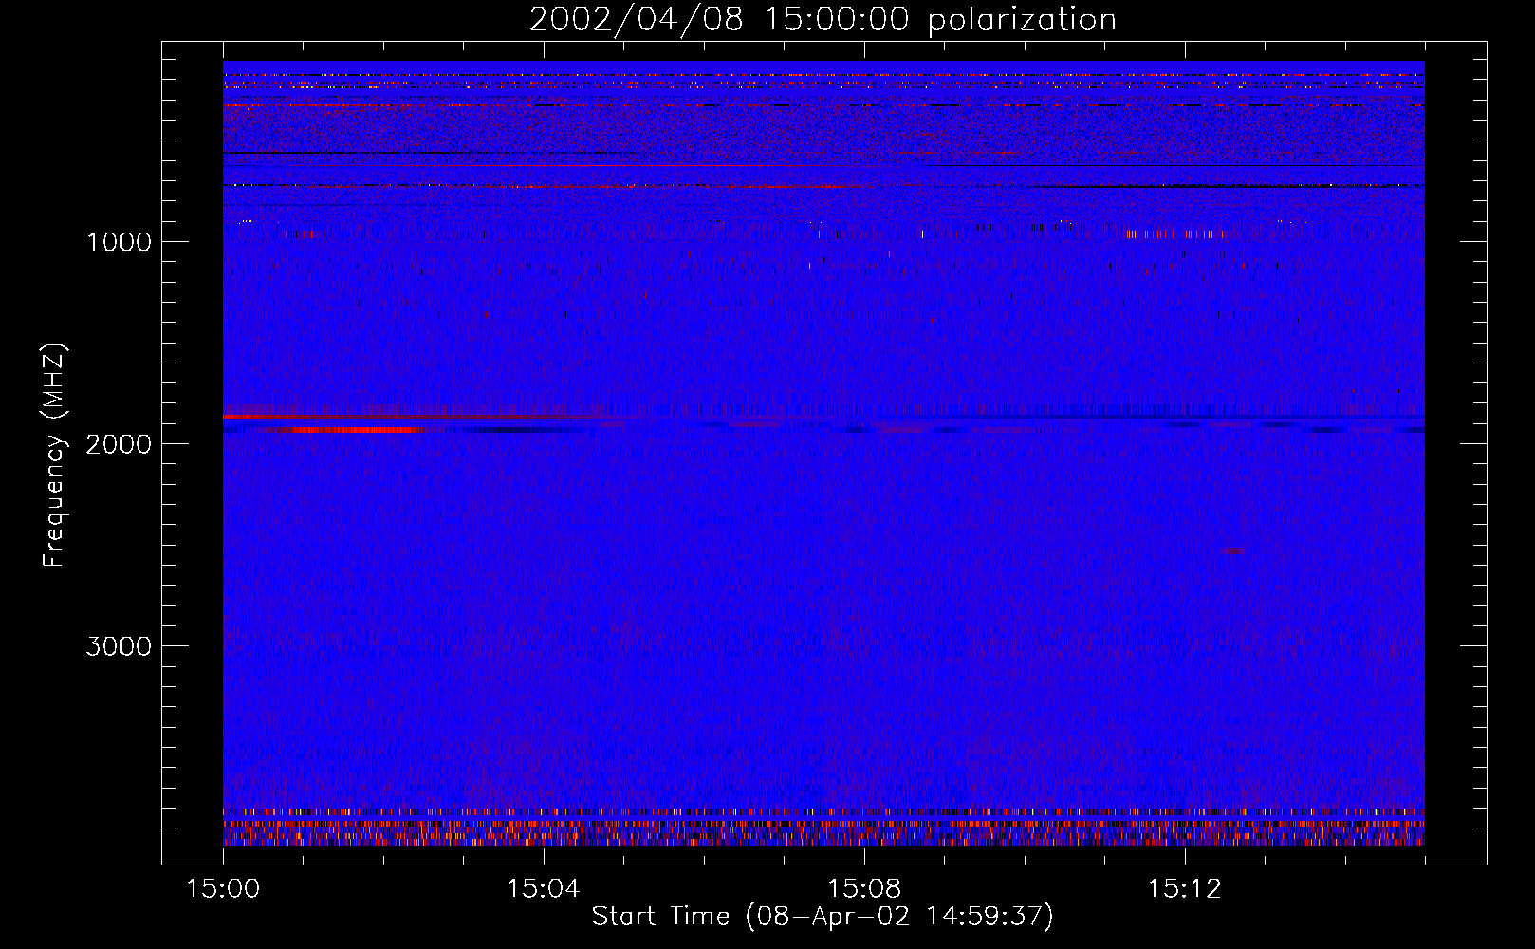Click the 1000 frequency tick label
Viewport: 1535px width, 949px height.
(119, 242)
